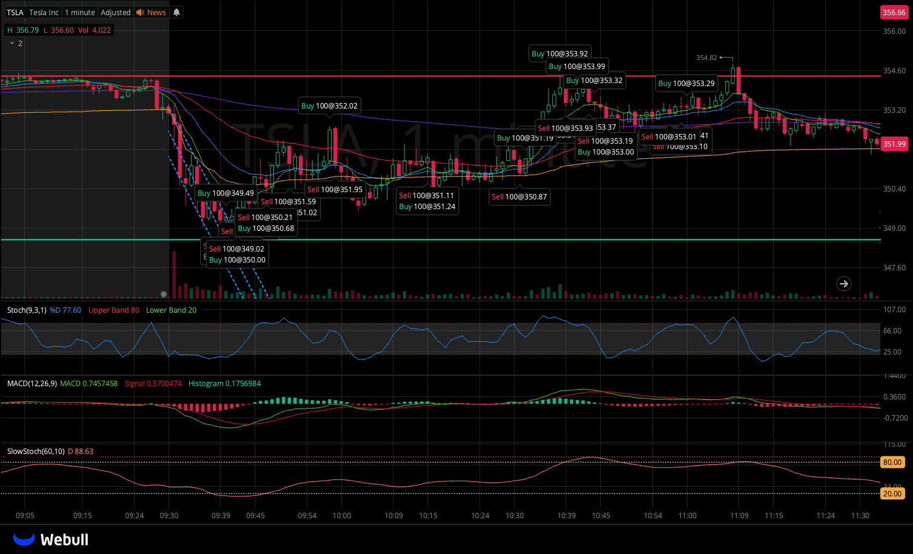The height and width of the screenshot is (554, 913).
Task: Click the Sell 100@353.93 order marker
Action: tap(566, 128)
